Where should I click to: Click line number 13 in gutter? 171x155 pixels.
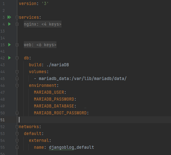(x=3, y=31)
